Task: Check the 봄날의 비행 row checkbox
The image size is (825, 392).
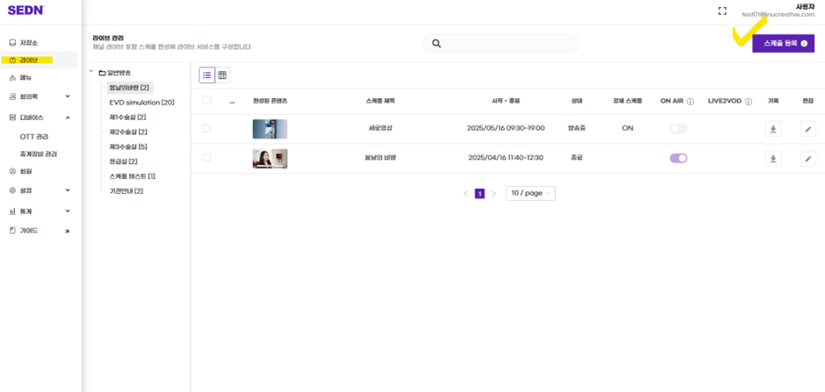Action: [207, 158]
